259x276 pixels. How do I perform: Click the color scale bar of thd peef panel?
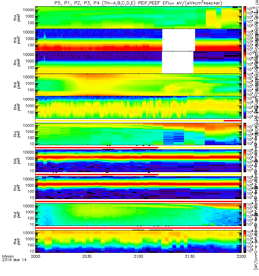tap(245, 85)
